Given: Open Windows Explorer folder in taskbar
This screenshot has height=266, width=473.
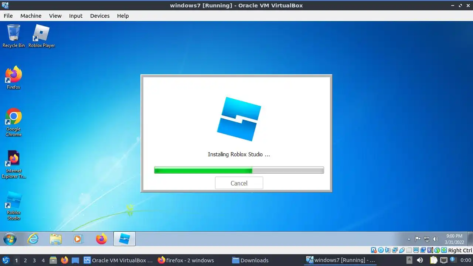Looking at the screenshot, I should coord(56,239).
